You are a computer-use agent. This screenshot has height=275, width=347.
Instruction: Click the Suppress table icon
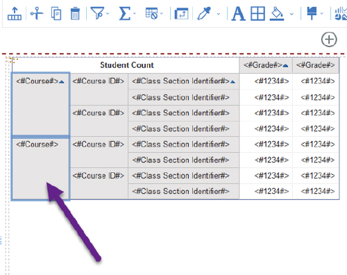(151, 13)
